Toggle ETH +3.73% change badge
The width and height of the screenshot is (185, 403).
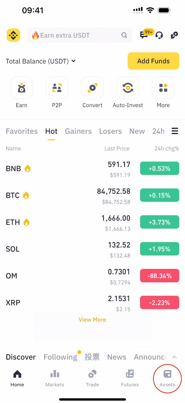159,222
